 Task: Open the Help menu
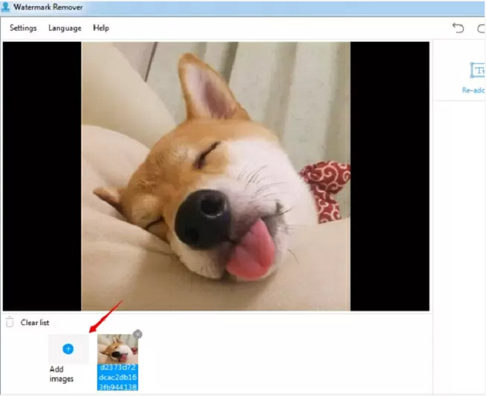pyautogui.click(x=101, y=28)
